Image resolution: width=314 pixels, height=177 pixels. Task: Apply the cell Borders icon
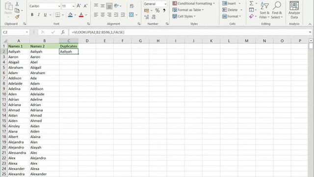(58, 15)
